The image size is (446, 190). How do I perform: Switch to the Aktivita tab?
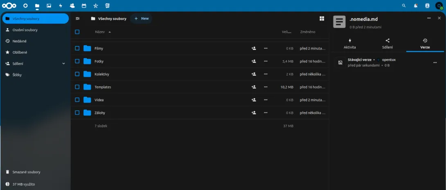click(349, 44)
